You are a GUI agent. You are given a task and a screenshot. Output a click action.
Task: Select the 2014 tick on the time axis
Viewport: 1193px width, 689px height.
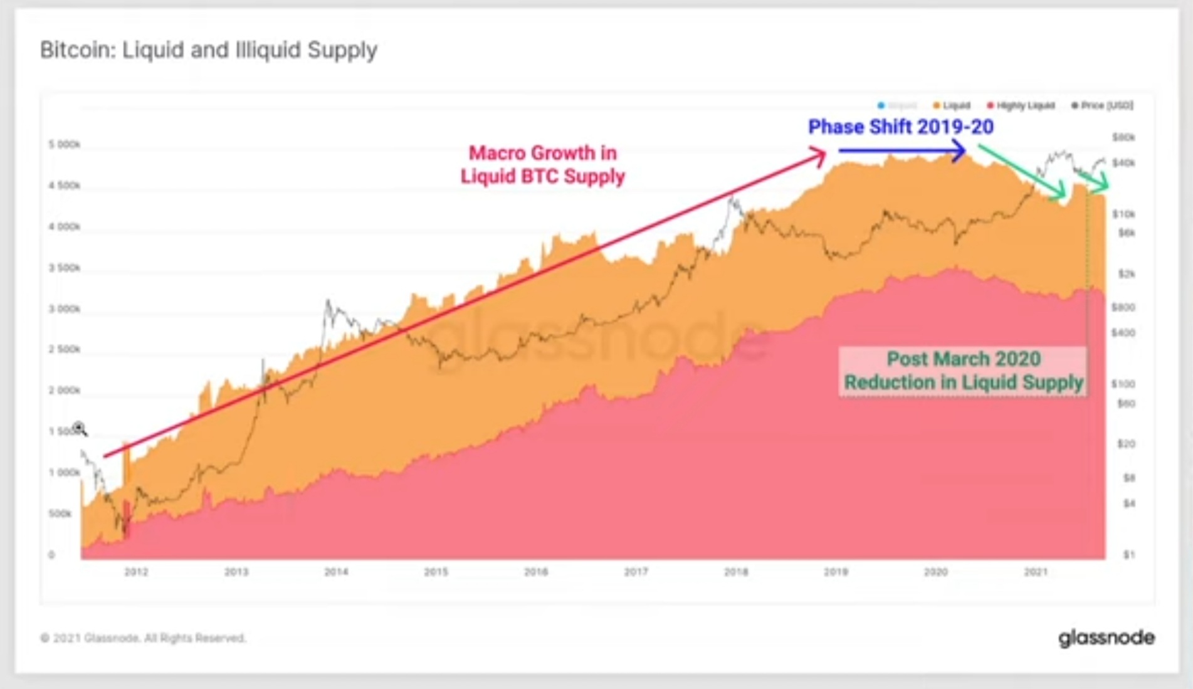click(x=336, y=572)
